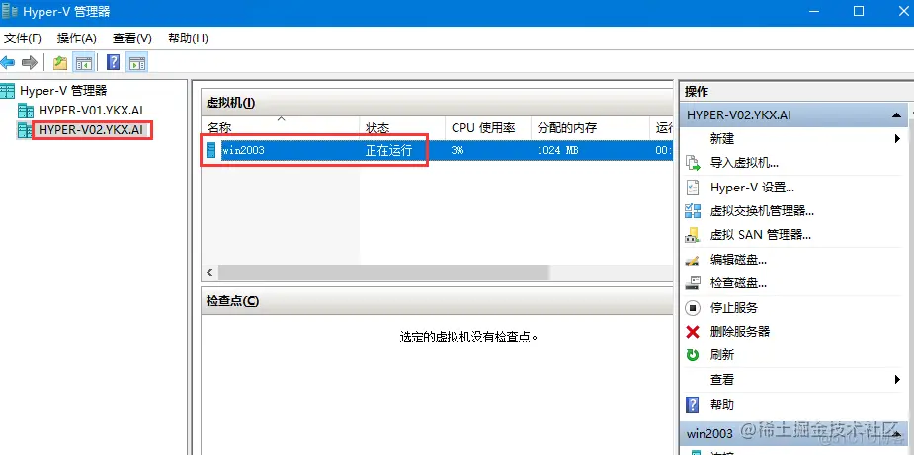Sort by the 分配的内存 column header

point(591,128)
